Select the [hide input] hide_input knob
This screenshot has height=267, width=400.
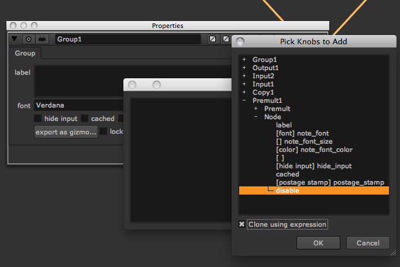[313, 166]
